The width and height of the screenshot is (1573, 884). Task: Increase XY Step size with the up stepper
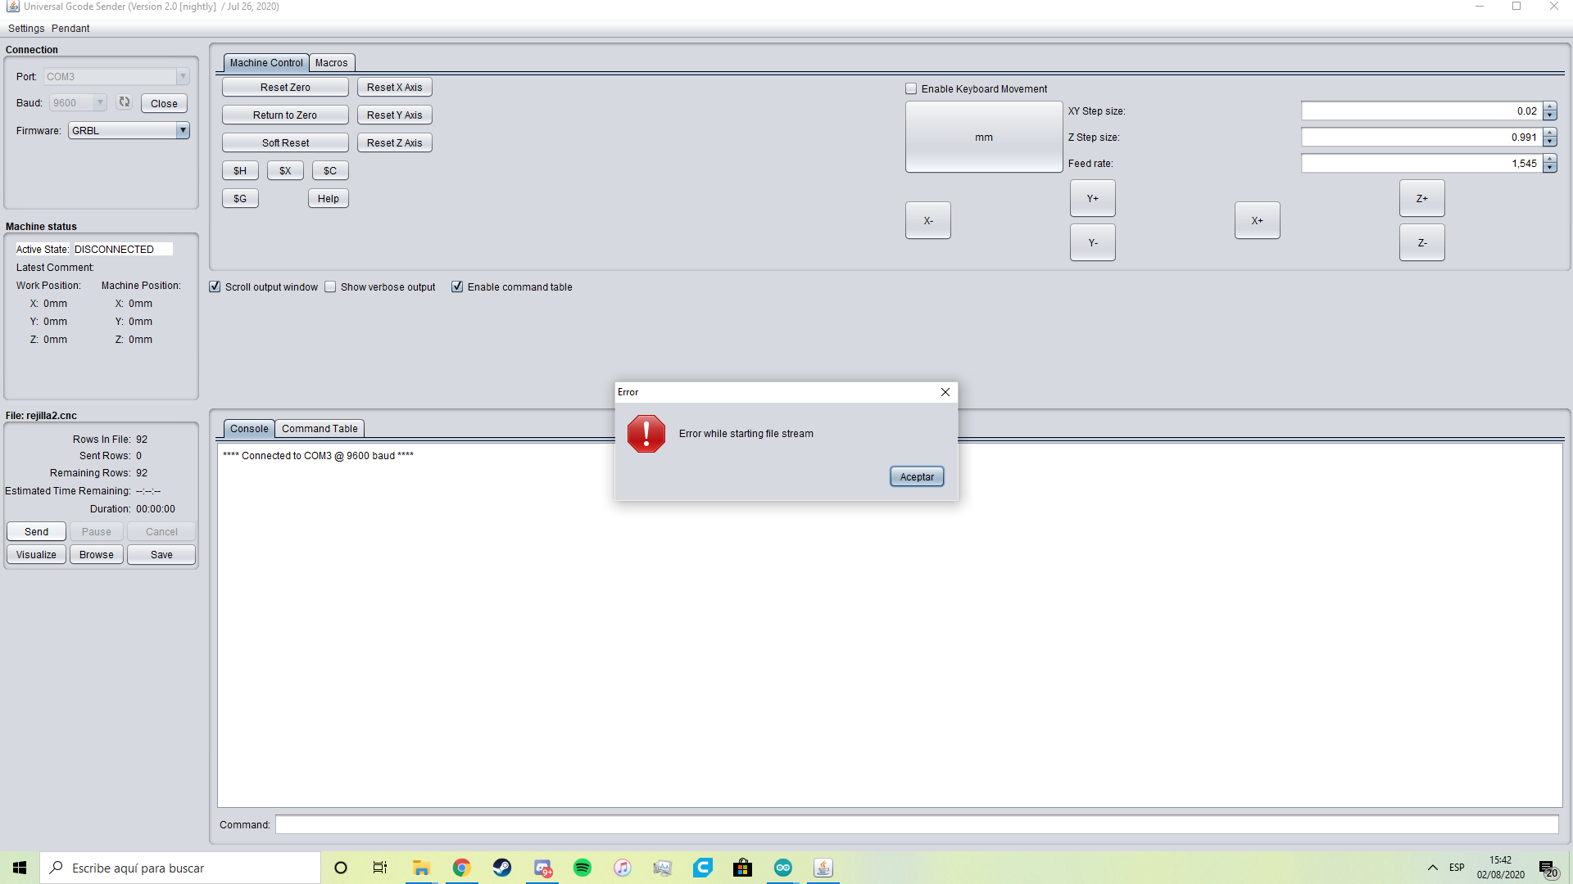(x=1549, y=107)
